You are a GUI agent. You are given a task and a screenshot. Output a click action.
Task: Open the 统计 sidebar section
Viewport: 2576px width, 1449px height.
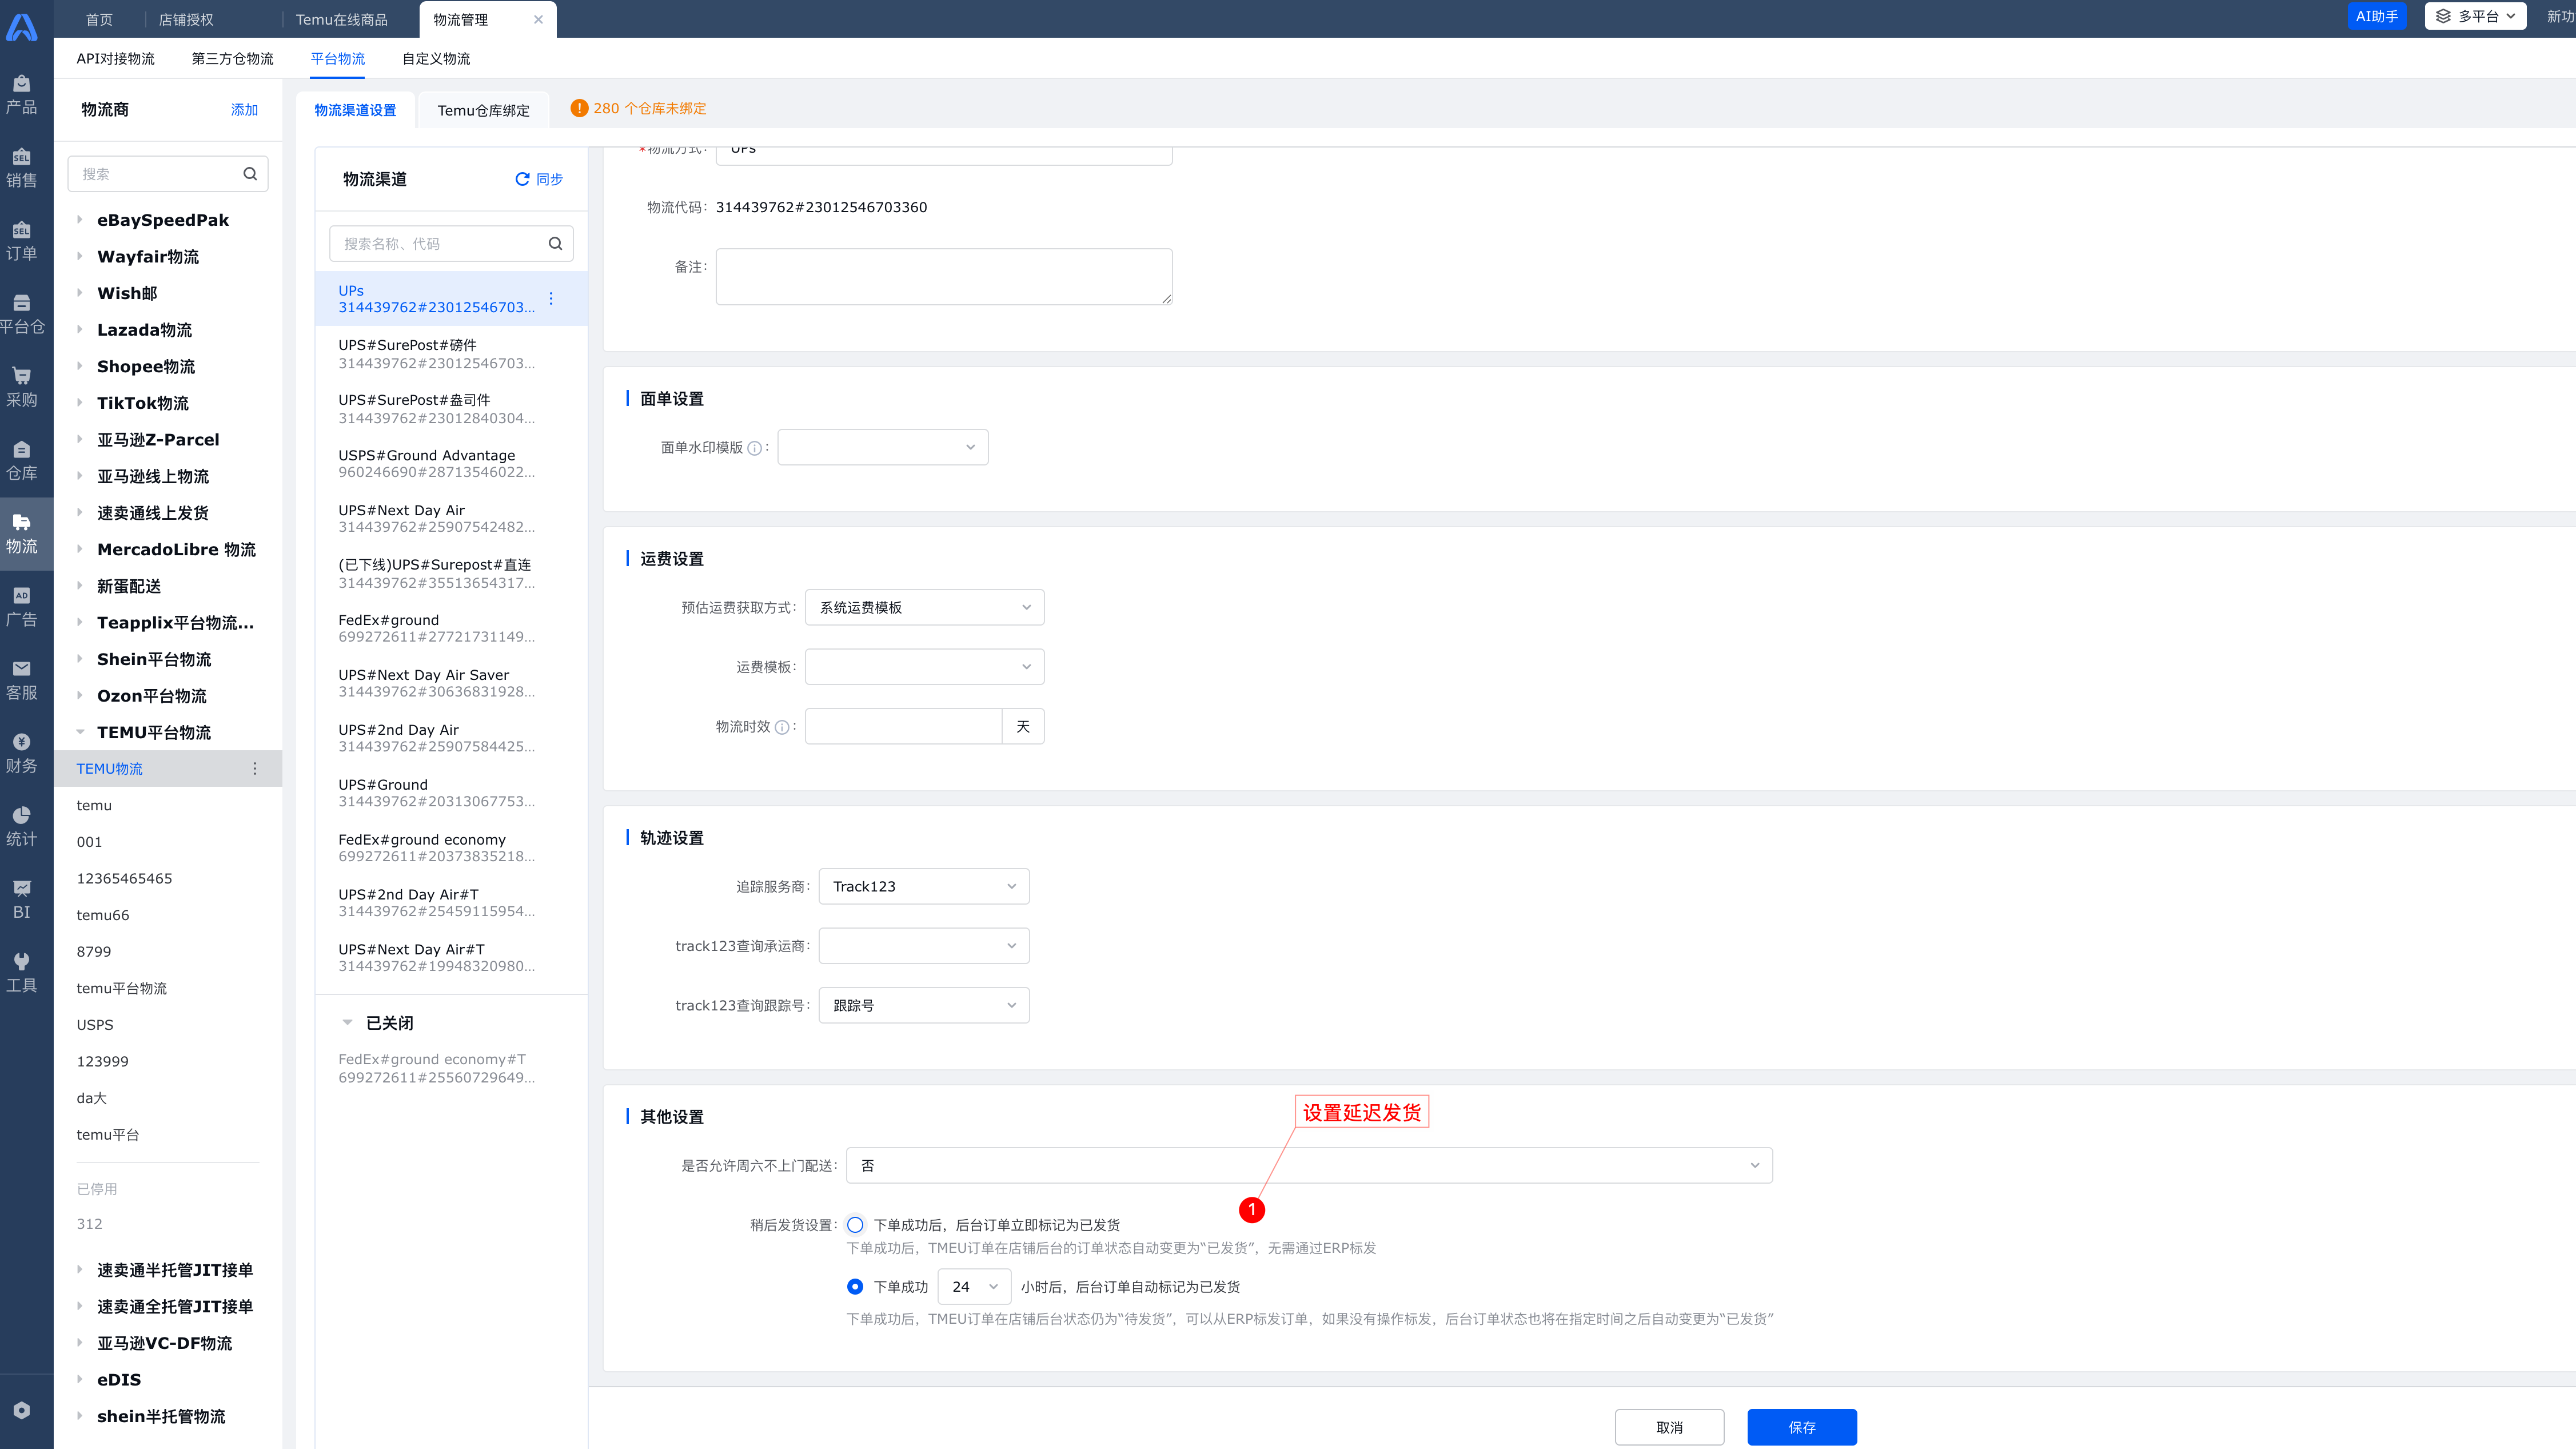point(21,826)
